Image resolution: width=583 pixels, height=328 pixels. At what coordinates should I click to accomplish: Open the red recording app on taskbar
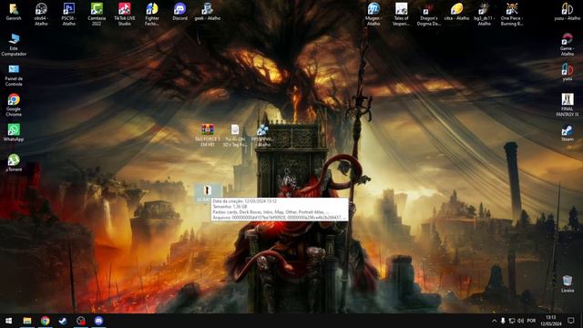[81, 321]
